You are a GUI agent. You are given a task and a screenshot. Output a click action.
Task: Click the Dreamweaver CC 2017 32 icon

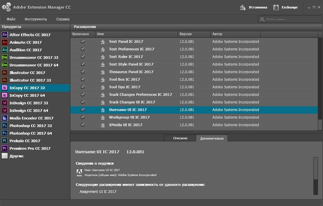tap(5, 57)
